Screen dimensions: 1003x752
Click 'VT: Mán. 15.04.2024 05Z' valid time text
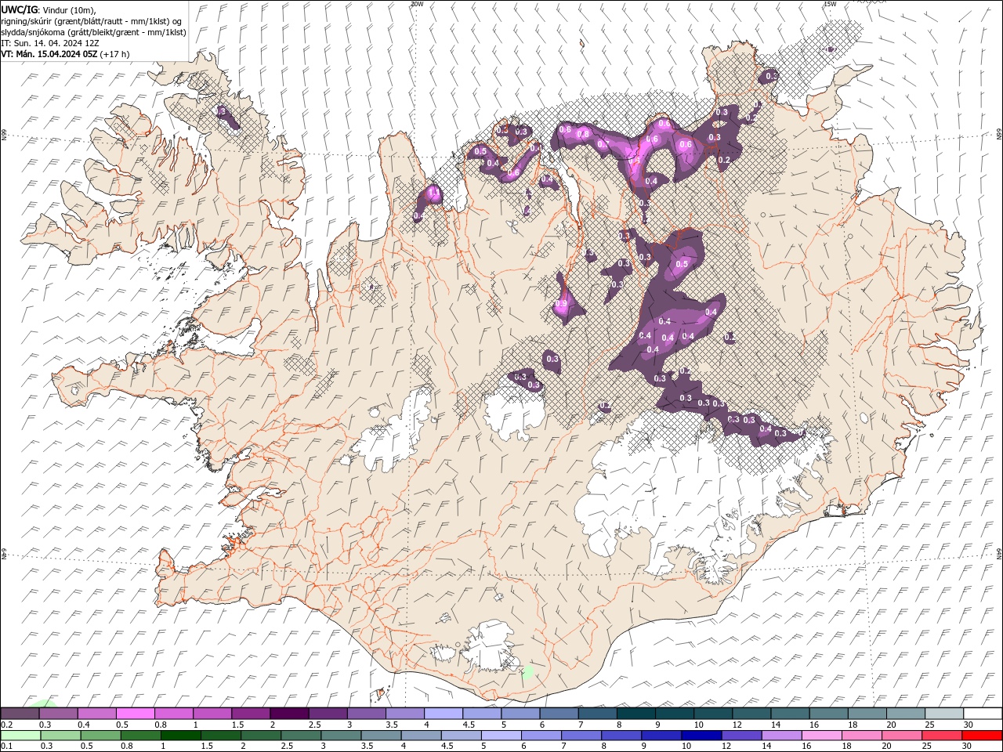(49, 54)
